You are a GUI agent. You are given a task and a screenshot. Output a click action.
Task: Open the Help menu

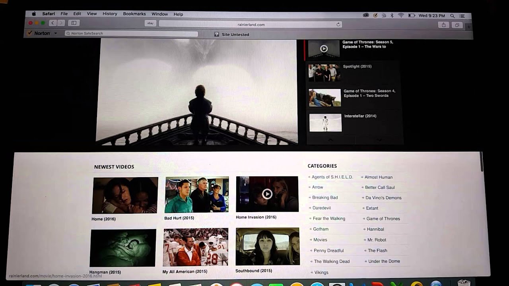click(178, 14)
